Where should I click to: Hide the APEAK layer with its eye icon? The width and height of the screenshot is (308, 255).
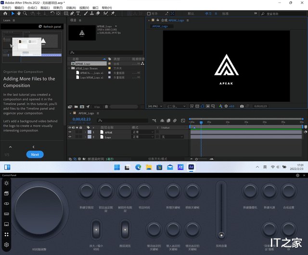pos(70,132)
